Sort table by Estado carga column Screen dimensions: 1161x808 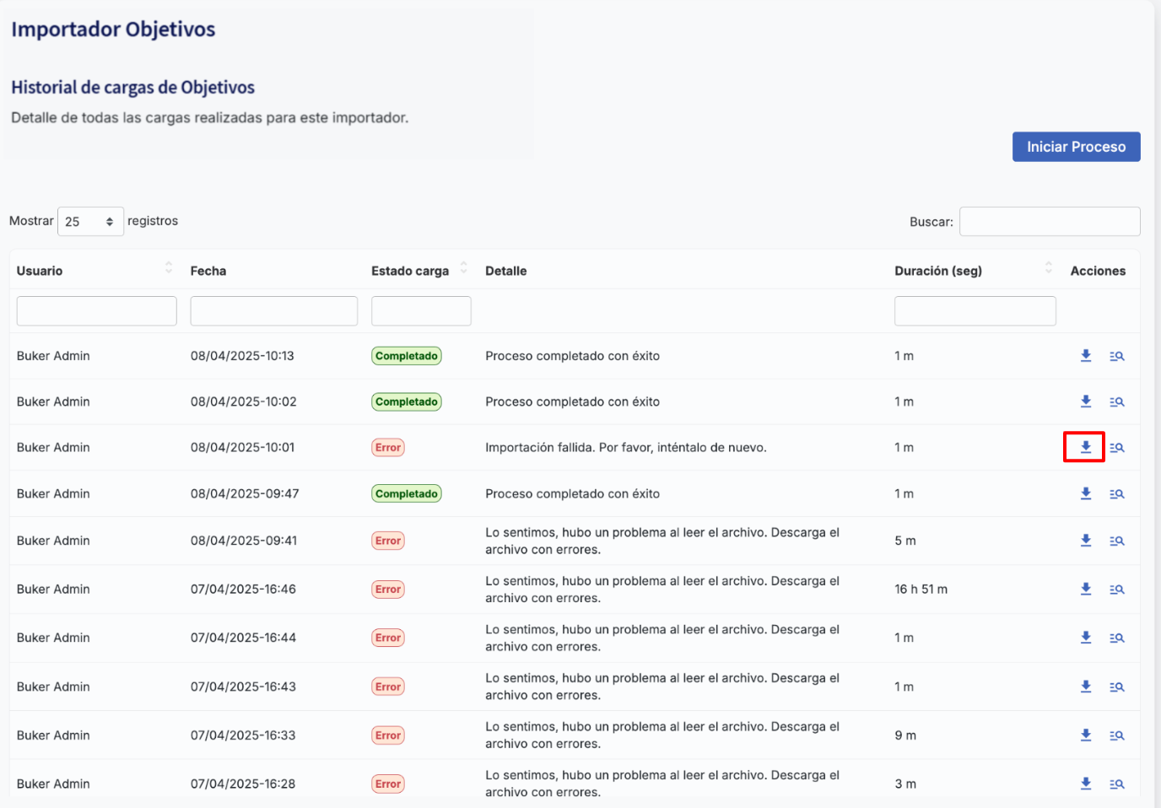point(463,268)
